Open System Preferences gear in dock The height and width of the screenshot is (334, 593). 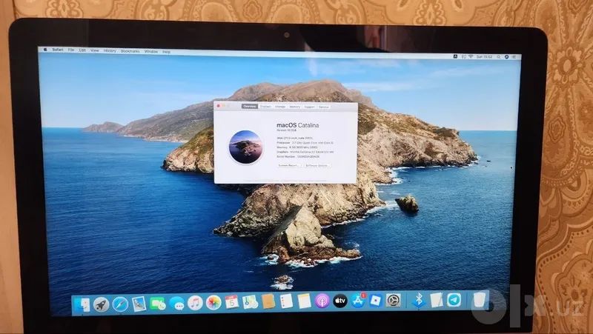pyautogui.click(x=394, y=301)
